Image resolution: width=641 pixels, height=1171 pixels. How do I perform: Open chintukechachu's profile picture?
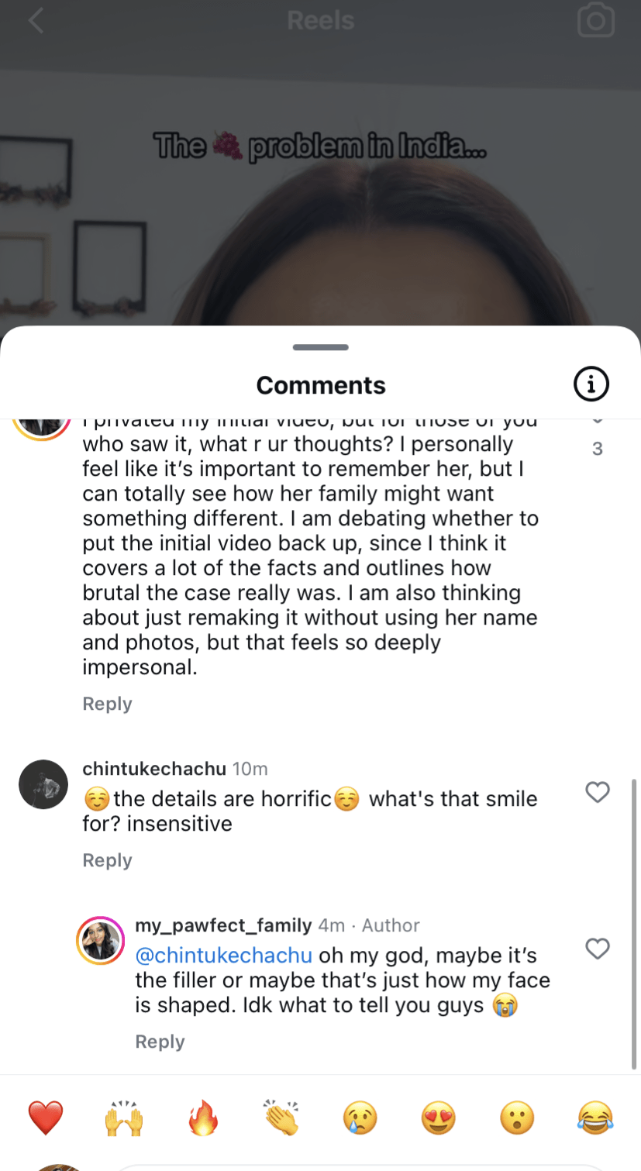pyautogui.click(x=43, y=784)
